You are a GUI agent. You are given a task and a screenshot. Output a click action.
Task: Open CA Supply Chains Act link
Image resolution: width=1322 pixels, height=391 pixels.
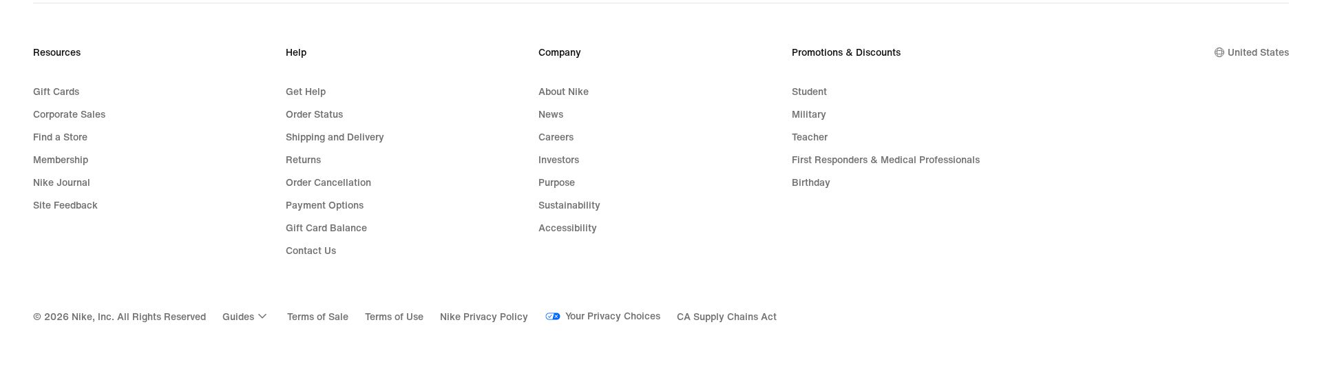(726, 317)
